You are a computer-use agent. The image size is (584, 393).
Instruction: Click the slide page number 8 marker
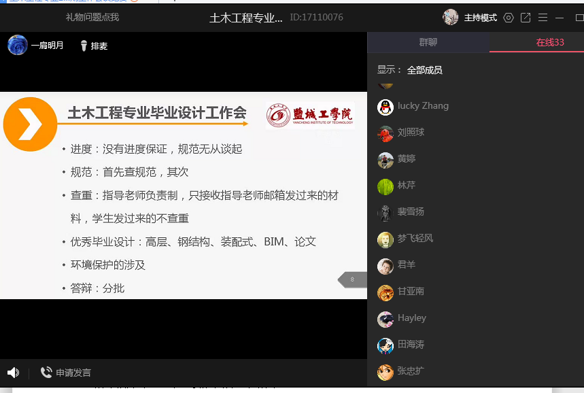tap(352, 279)
